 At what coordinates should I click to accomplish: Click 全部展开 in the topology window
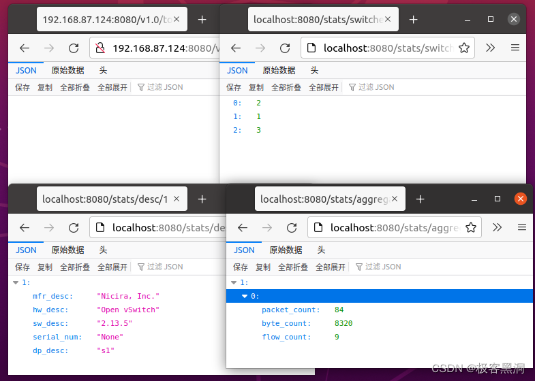pyautogui.click(x=112, y=88)
